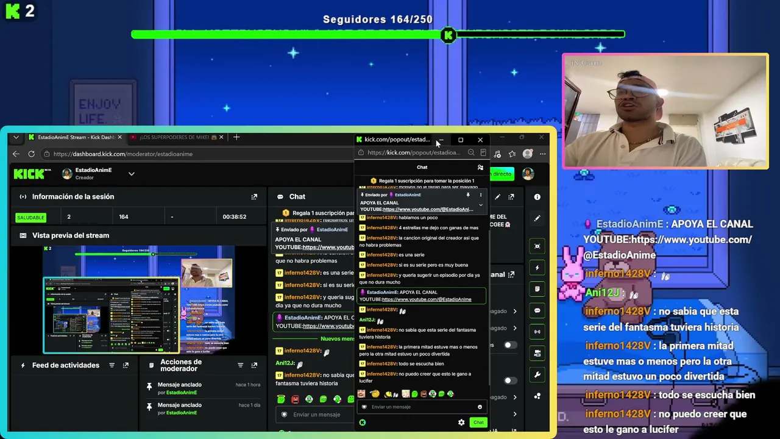
Task: Click the pencil edit icon in right sidebar
Action: [x=537, y=218]
